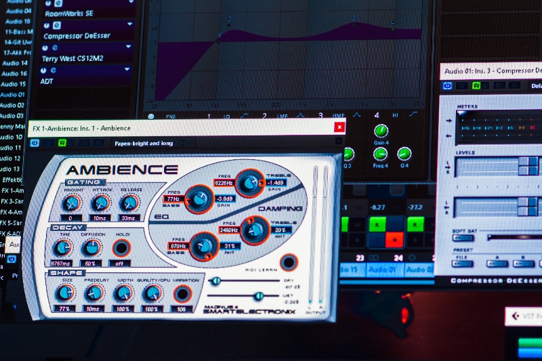The width and height of the screenshot is (542, 361).
Task: Select the Audio 14 track in the list
Action: (x=14, y=63)
